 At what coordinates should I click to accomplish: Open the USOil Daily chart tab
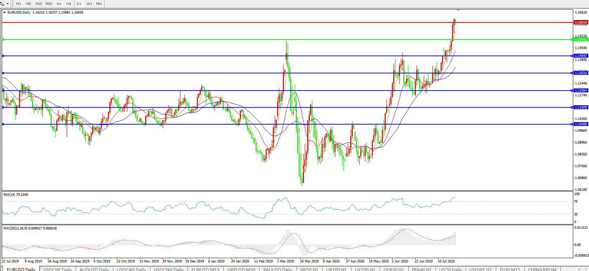pyautogui.click(x=450, y=269)
